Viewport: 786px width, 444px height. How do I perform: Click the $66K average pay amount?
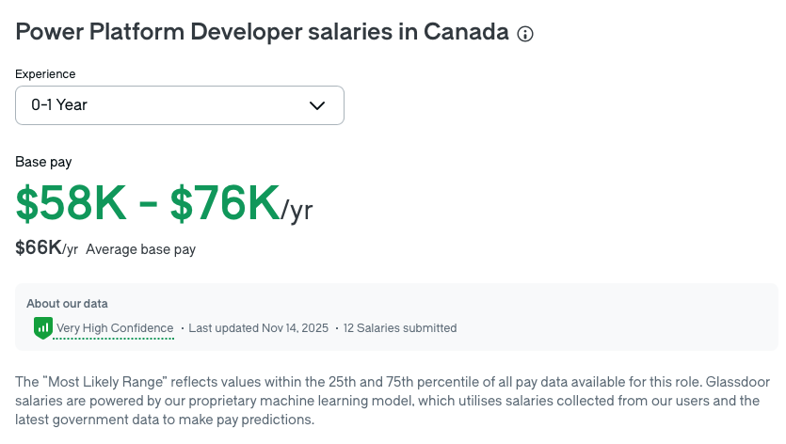(x=39, y=248)
